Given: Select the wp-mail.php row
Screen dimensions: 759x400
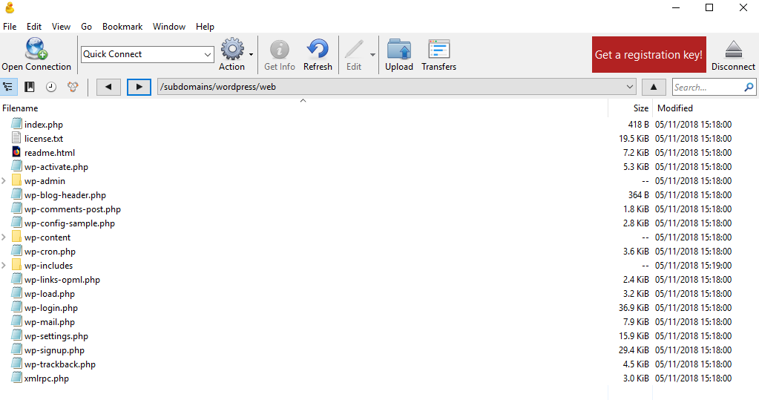Looking at the screenshot, I should (x=380, y=321).
